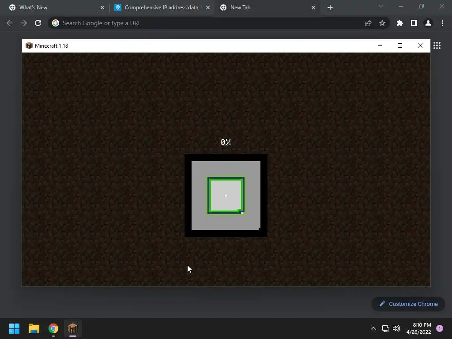This screenshot has width=452, height=339.
Task: Open the volume tray icon
Action: click(396, 328)
